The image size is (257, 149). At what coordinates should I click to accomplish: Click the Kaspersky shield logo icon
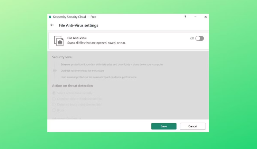[50, 17]
